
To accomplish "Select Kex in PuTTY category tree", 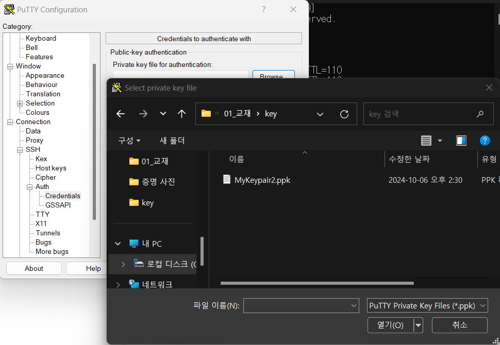I will [41, 159].
